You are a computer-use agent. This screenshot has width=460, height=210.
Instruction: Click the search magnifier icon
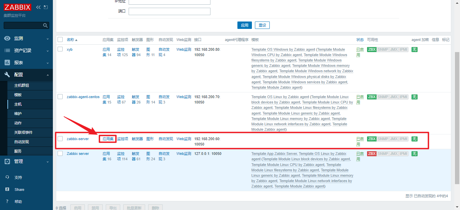pyautogui.click(x=45, y=26)
